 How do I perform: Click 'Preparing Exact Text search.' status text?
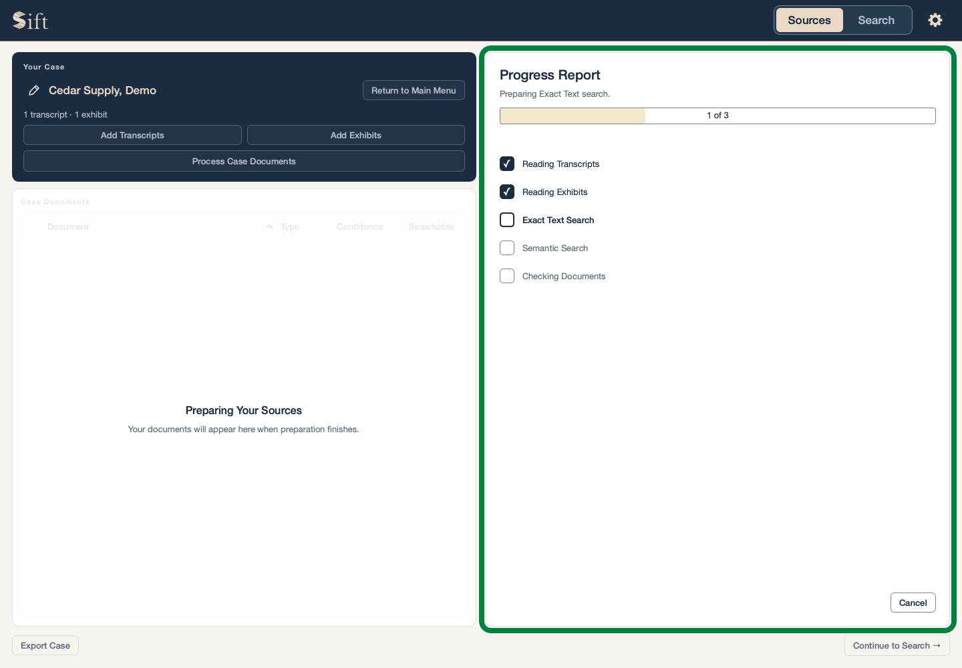(x=554, y=94)
